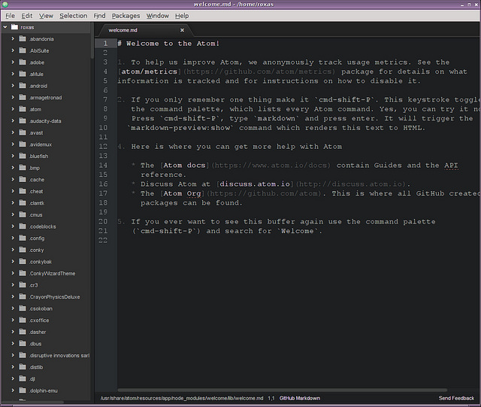Click the .dasher folder icon
The width and height of the screenshot is (481, 407).
tap(23, 332)
